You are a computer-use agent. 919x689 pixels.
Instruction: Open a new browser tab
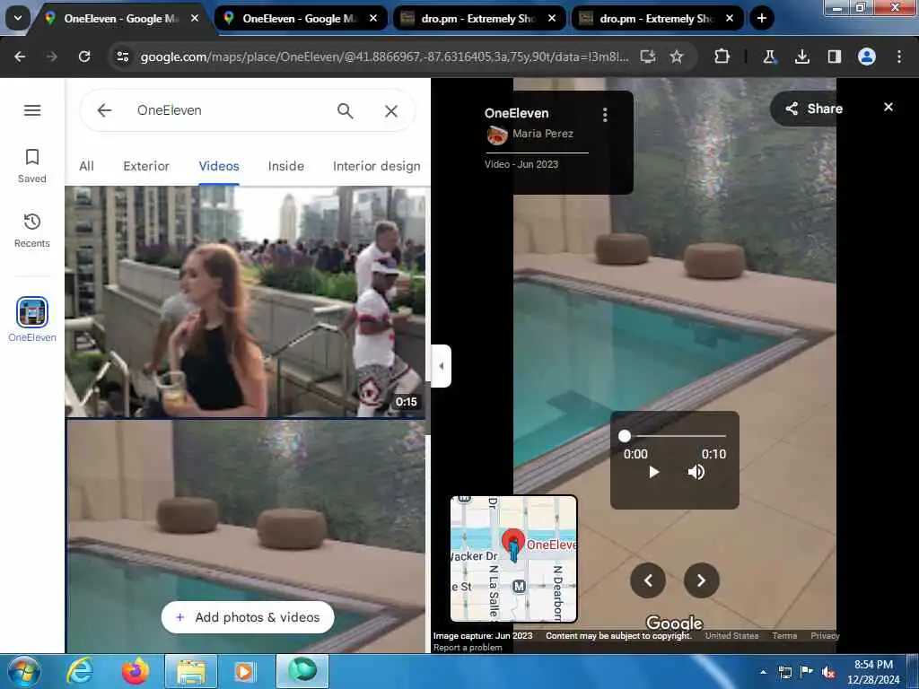click(x=761, y=18)
